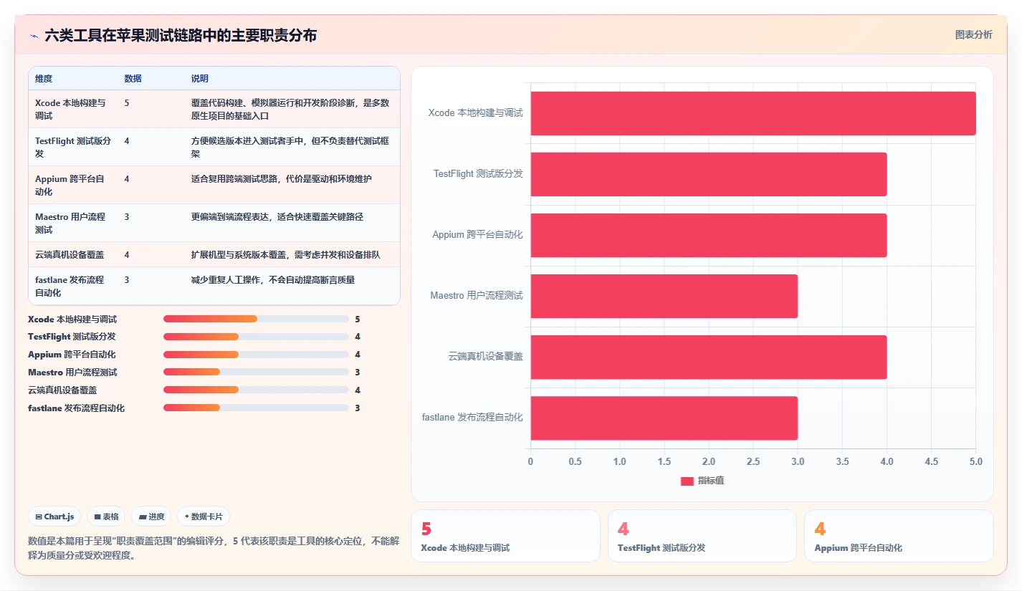Click the 维度 column header
The width and height of the screenshot is (1022, 591).
pyautogui.click(x=44, y=78)
